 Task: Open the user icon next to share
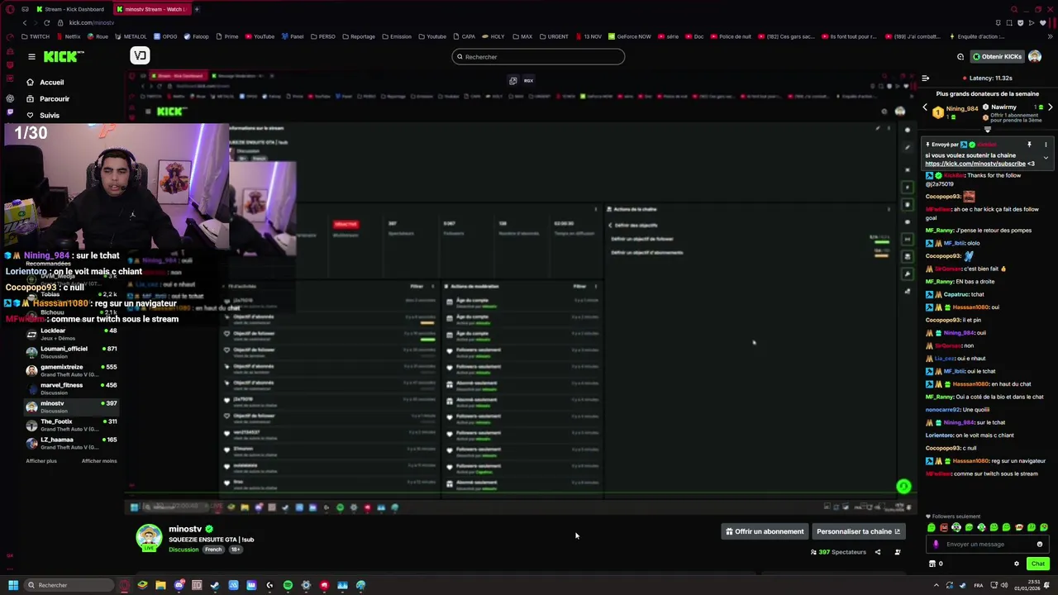(898, 552)
